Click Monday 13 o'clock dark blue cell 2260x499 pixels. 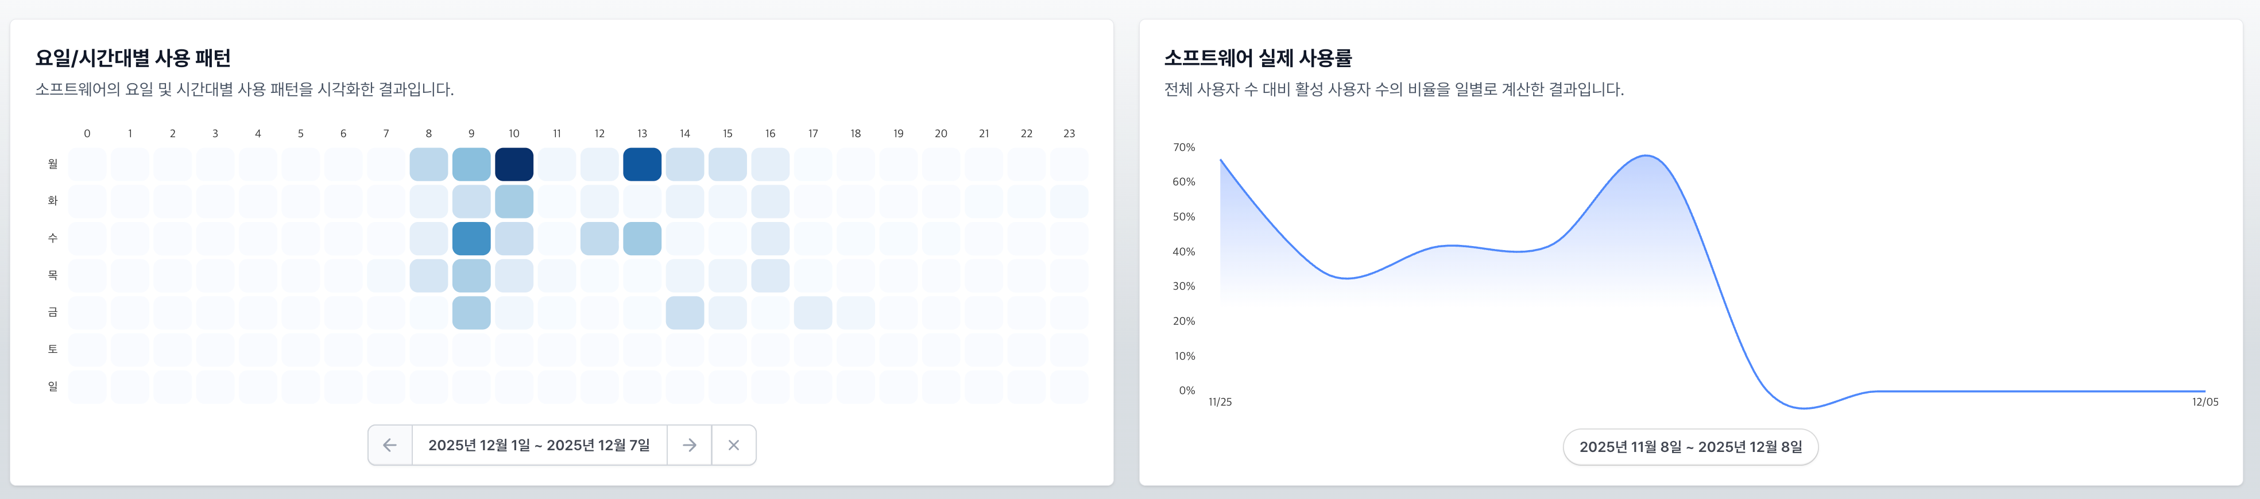click(642, 165)
